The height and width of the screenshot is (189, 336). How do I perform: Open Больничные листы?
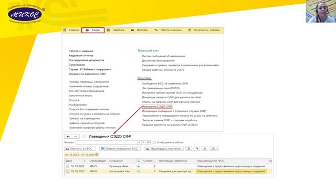pyautogui.click(x=80, y=96)
